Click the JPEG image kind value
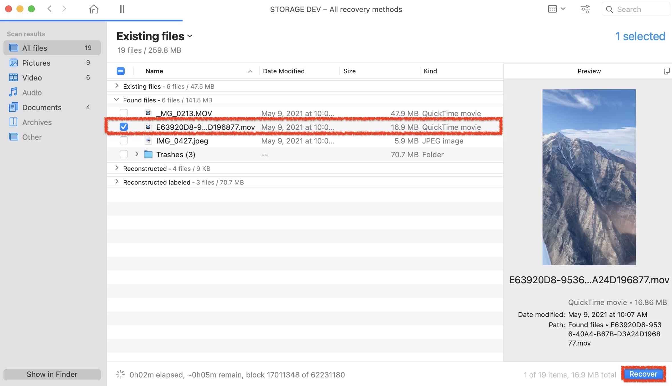This screenshot has width=672, height=386. (443, 141)
